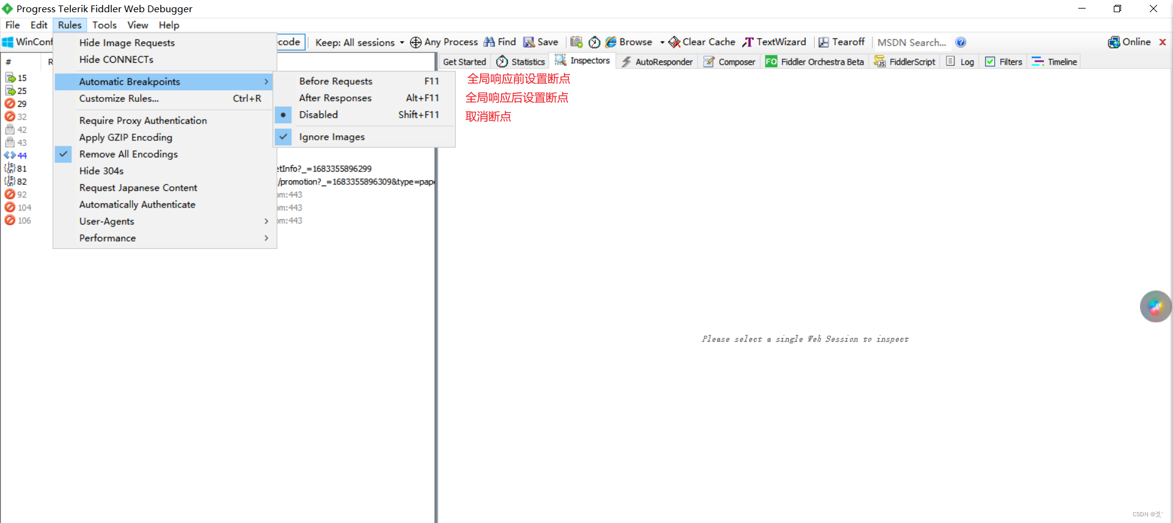Click the red X beside Online
This screenshot has height=523, width=1173.
[x=1163, y=42]
